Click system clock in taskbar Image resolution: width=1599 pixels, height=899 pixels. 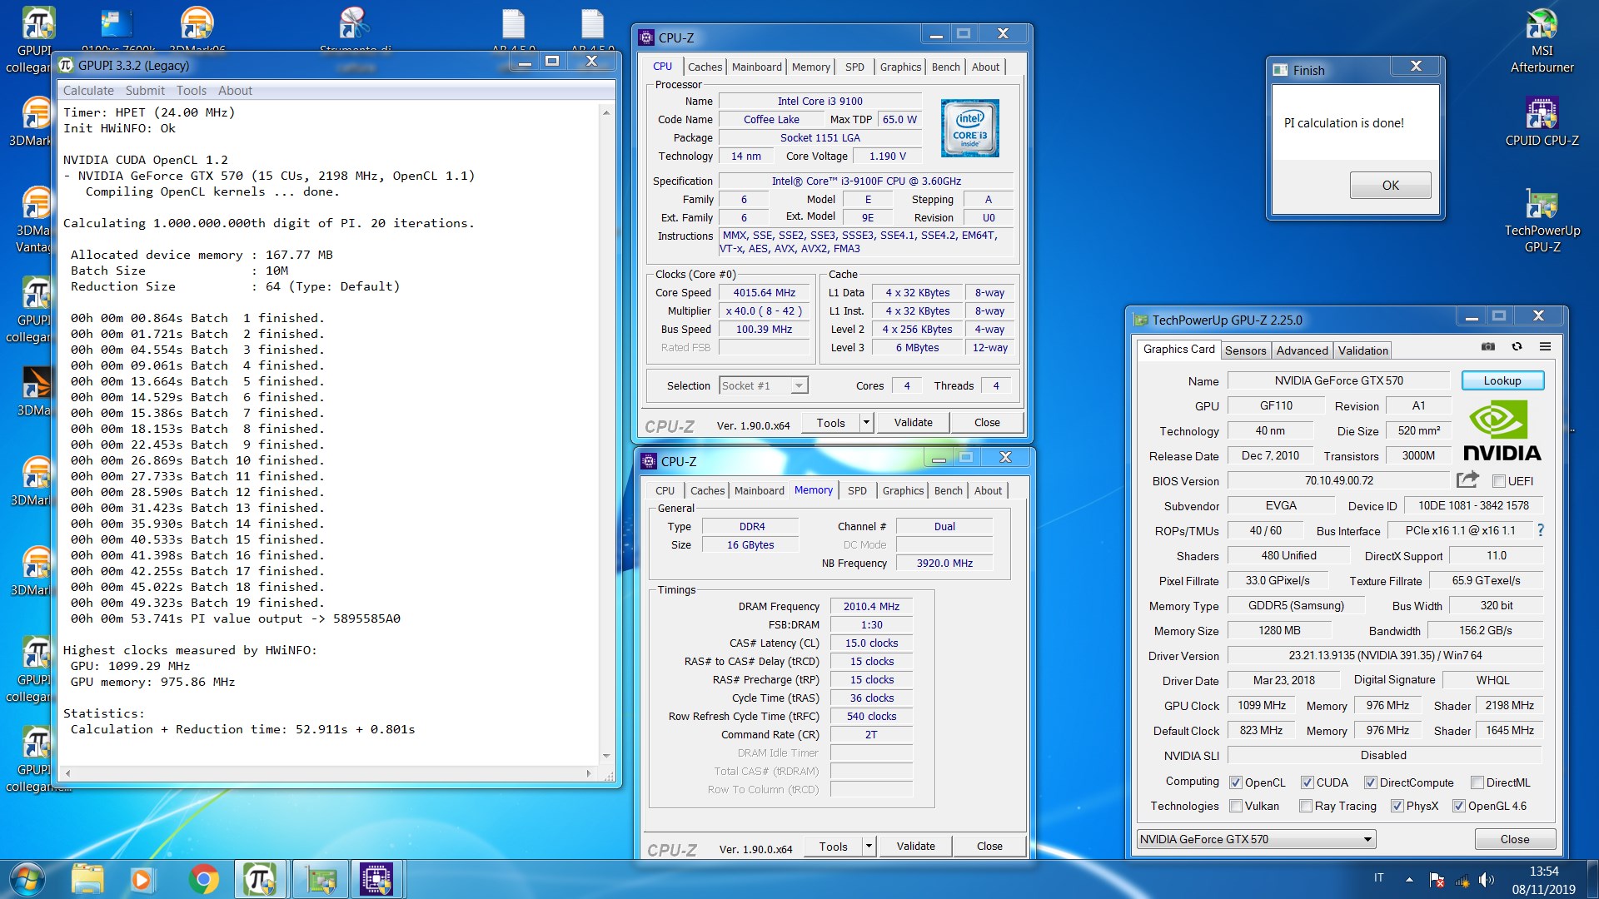pyautogui.click(x=1543, y=880)
